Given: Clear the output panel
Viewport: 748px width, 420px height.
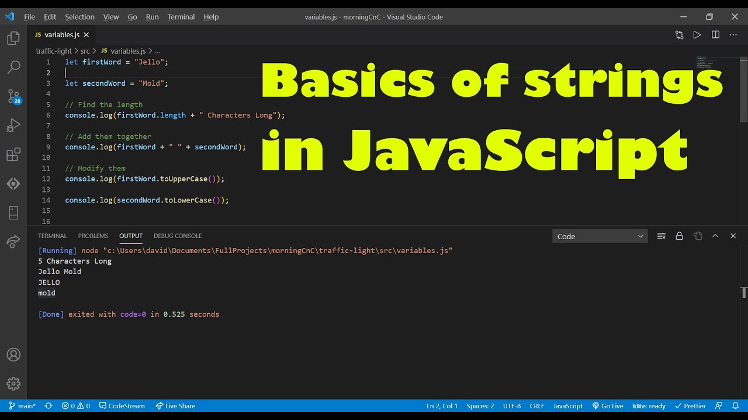Looking at the screenshot, I should pyautogui.click(x=662, y=236).
